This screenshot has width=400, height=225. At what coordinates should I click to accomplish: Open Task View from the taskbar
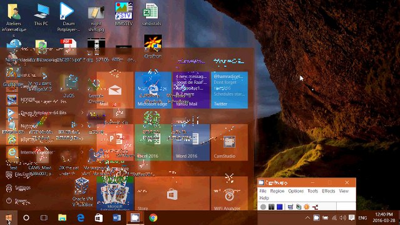(x=44, y=218)
